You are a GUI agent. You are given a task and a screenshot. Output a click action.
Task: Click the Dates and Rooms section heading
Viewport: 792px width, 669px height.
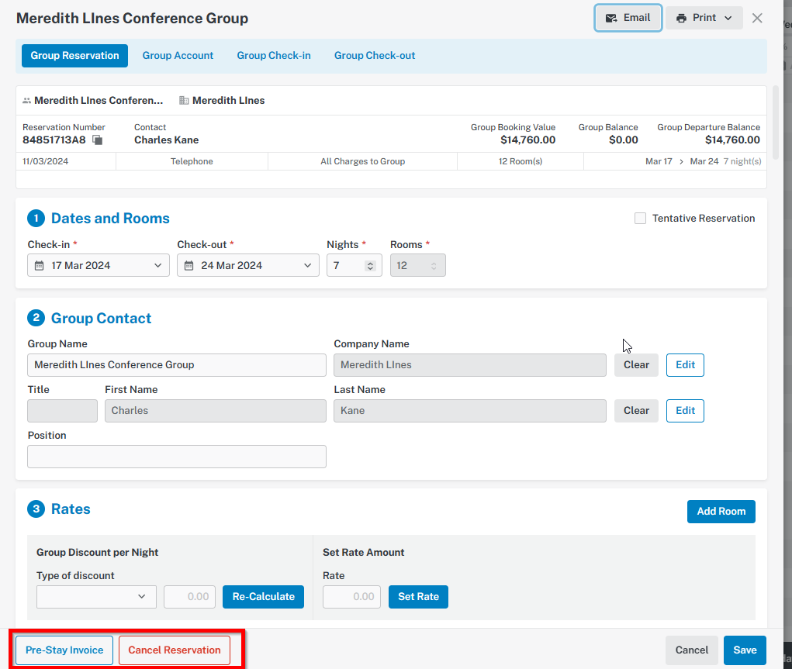point(110,218)
